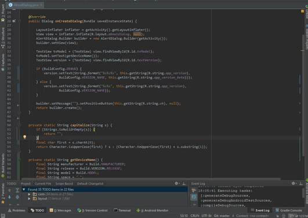Screen dimensions: 308x218
Task: Collapse the 'Found 35 TODO items' root node
Action: click(24, 190)
